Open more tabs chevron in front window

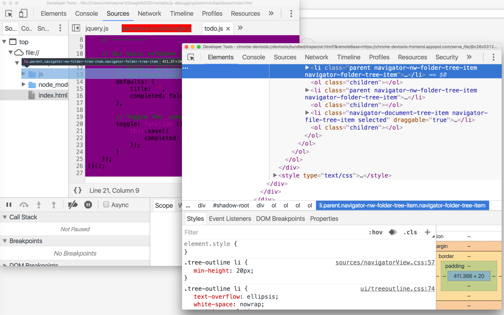coord(469,57)
